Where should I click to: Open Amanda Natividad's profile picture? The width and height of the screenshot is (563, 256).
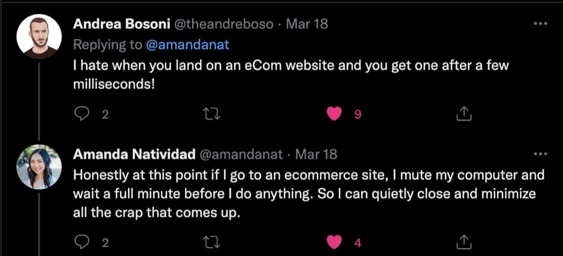39,167
